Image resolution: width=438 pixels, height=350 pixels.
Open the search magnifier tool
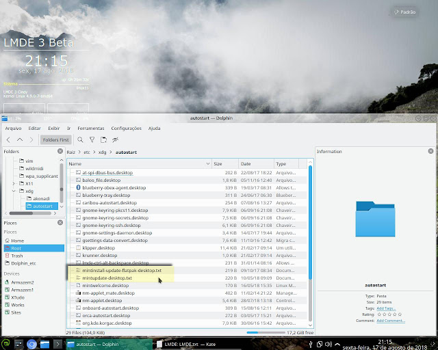click(80, 140)
